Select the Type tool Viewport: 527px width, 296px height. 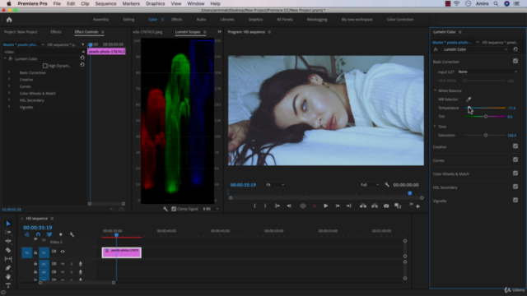(8, 285)
